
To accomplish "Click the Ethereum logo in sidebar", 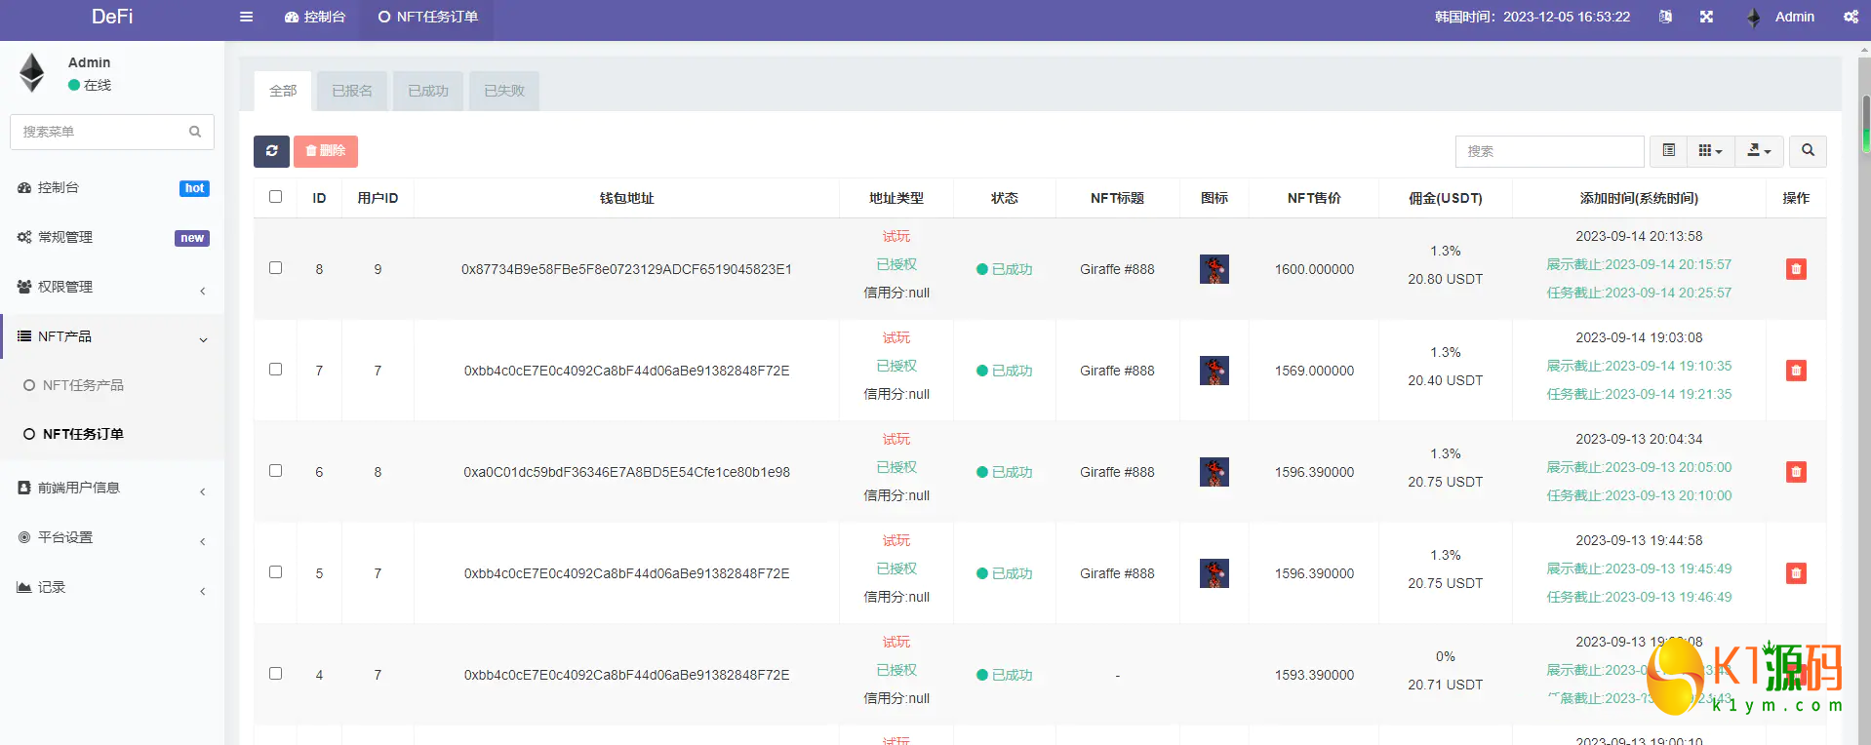I will 32,73.
